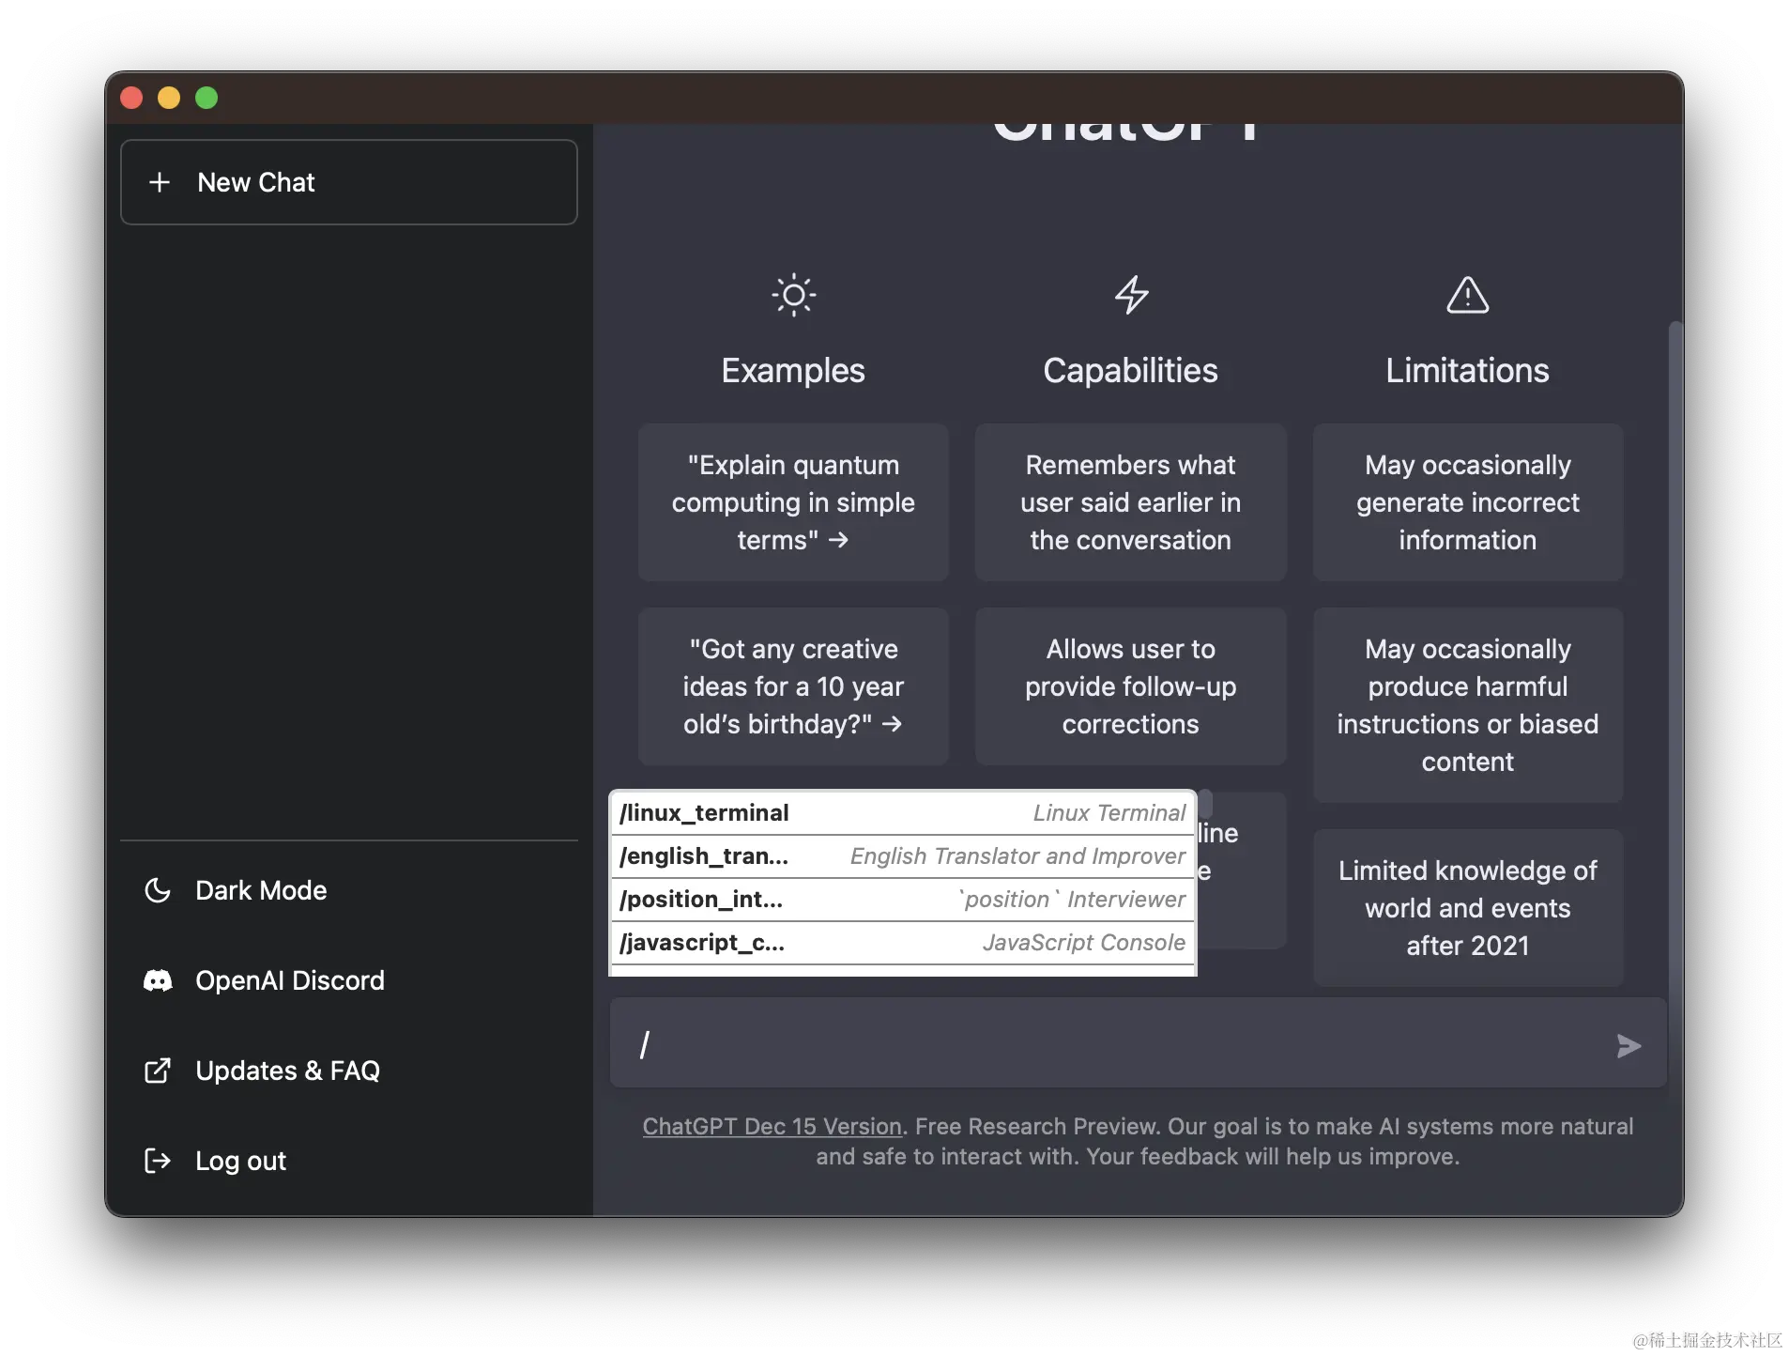Click the quantum computing example prompt card
Screen dimensions: 1789x1356
pos(793,502)
